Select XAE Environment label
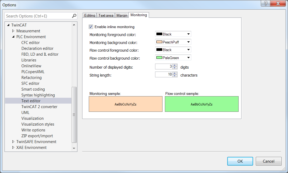 point(31,148)
